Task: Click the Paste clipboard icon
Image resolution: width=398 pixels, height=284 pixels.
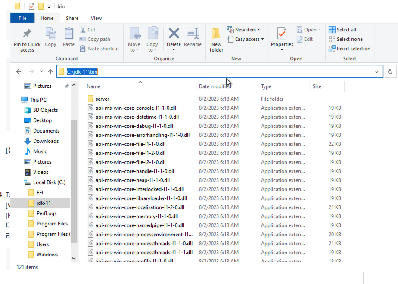Action: 68,34
